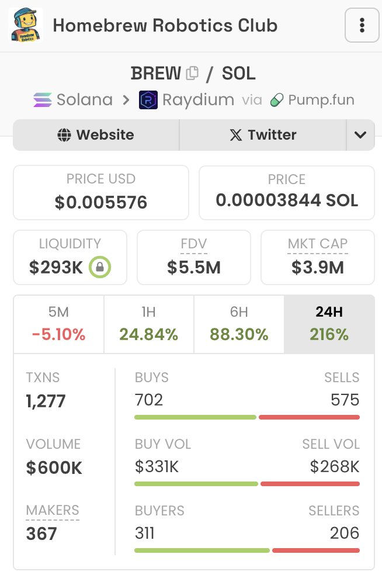Image resolution: width=382 pixels, height=575 pixels.
Task: Click the FDV value box
Action: [x=194, y=257]
